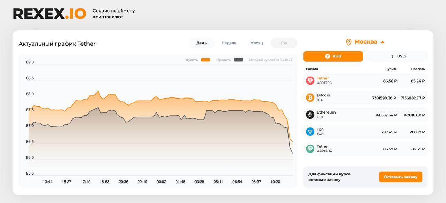Screen dimensions: 446x203
Task: Select the Ton TON row
Action: point(366,132)
